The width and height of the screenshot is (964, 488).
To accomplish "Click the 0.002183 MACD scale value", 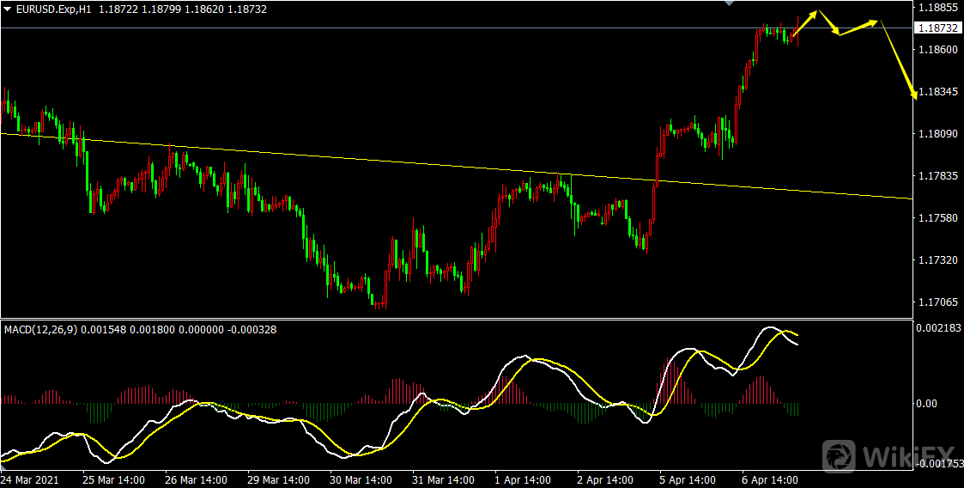I will [x=939, y=328].
